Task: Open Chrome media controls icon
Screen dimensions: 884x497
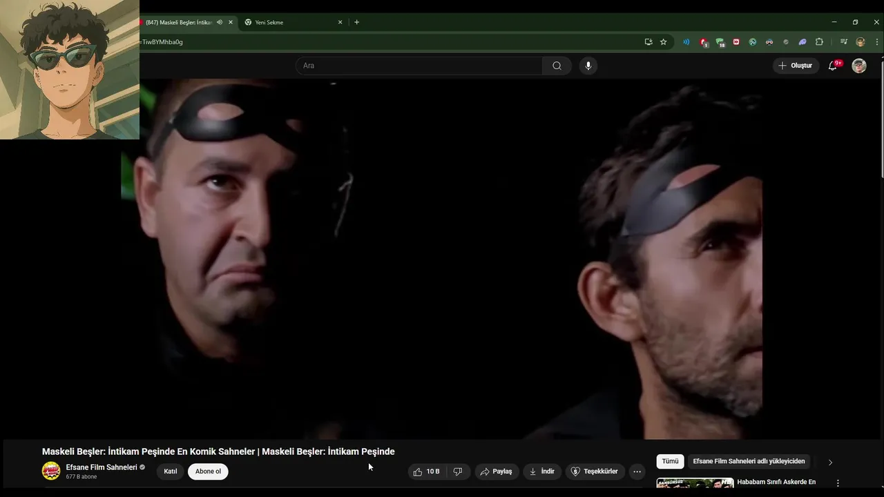Action: tap(844, 42)
